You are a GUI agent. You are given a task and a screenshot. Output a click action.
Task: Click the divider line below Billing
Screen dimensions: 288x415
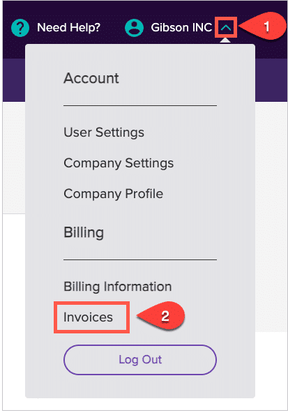pos(140,260)
